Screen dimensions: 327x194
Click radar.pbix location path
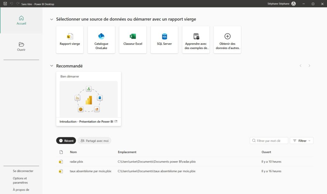click(156, 162)
